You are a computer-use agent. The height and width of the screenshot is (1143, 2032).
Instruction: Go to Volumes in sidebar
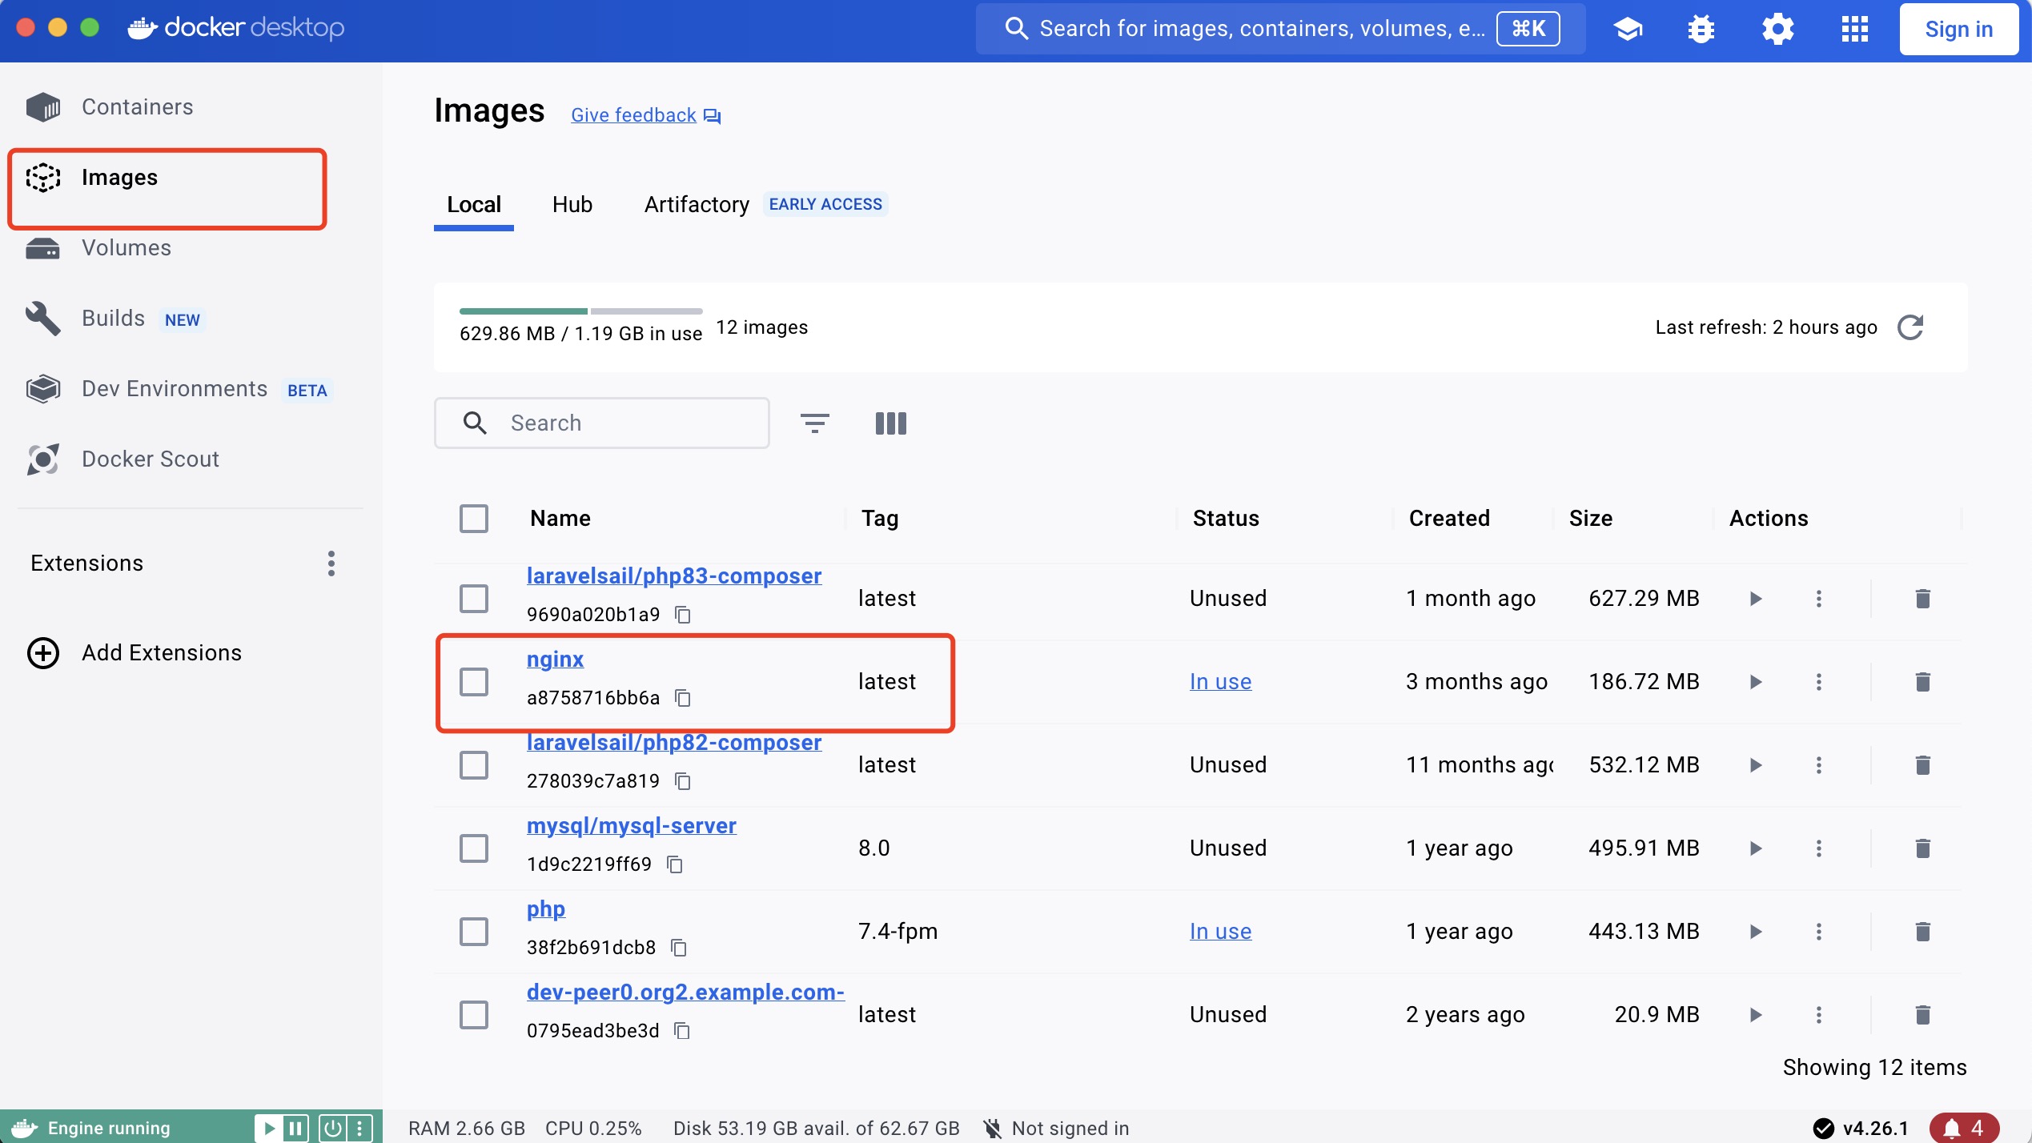pos(125,248)
